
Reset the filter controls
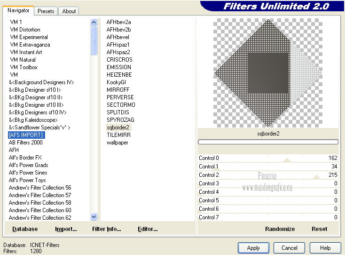[320, 229]
